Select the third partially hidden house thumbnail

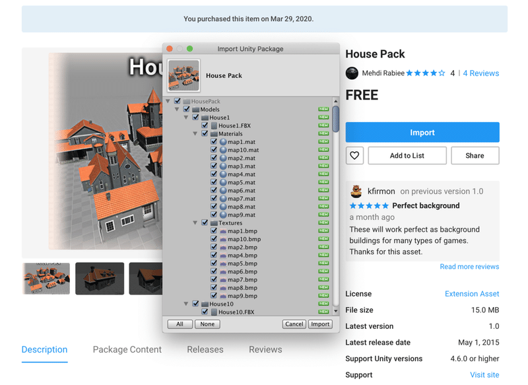(x=146, y=279)
